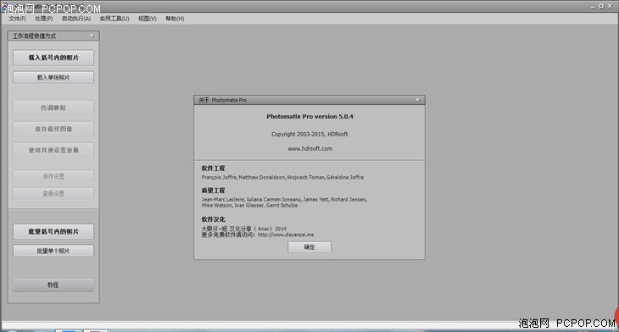Click 'Photomatix Pro version 5.0.4' text
This screenshot has width=619, height=332.
coord(309,116)
